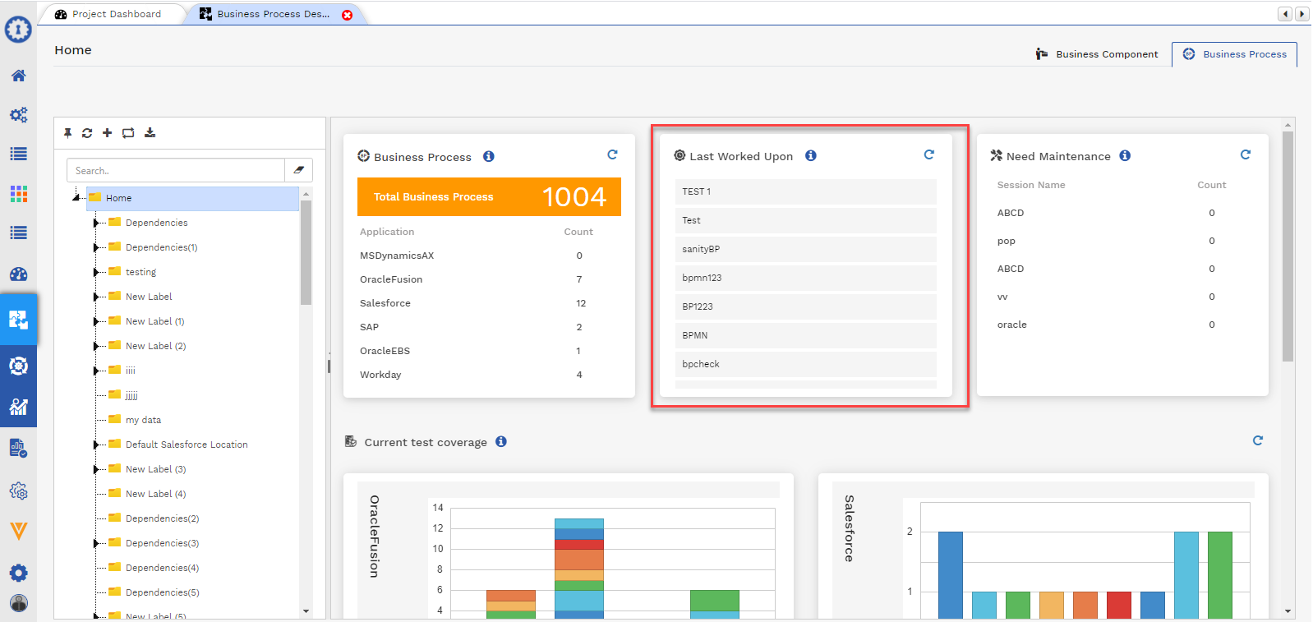Click the loop arrows tree toolbar icon

pyautogui.click(x=128, y=132)
